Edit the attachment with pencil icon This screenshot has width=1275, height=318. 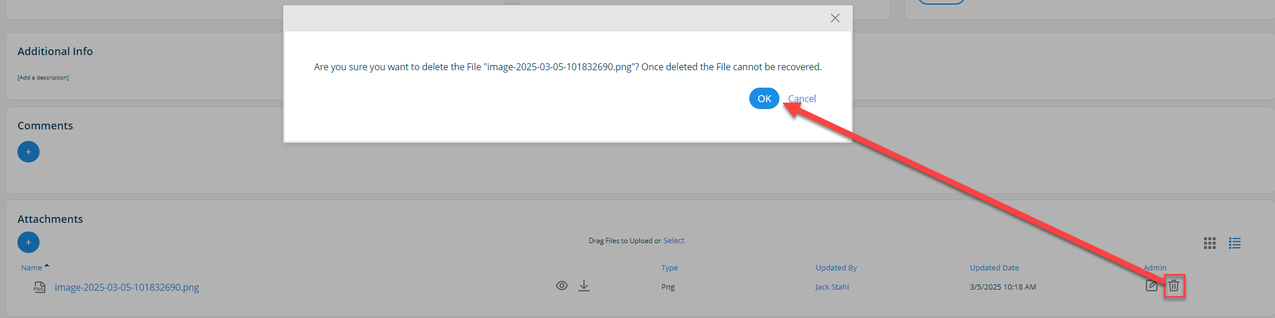[x=1151, y=286]
